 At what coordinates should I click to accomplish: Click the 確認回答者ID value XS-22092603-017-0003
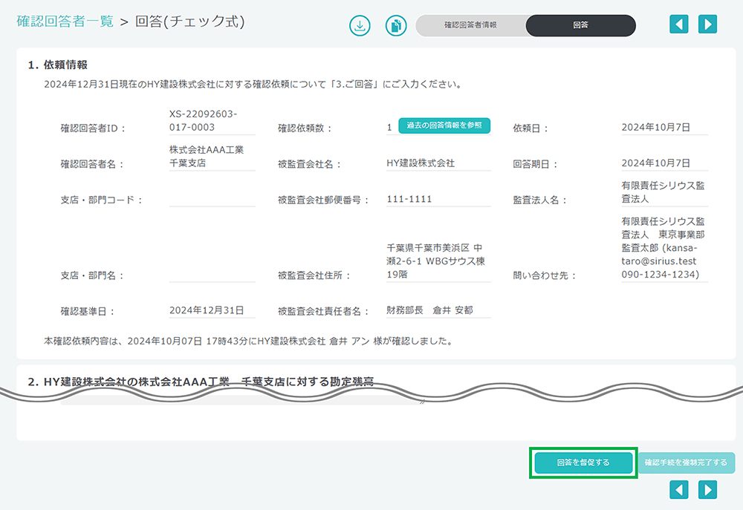click(x=212, y=120)
